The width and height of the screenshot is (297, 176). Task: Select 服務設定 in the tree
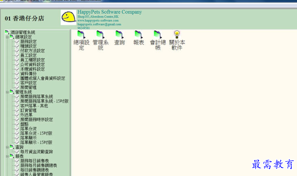click(x=28, y=42)
